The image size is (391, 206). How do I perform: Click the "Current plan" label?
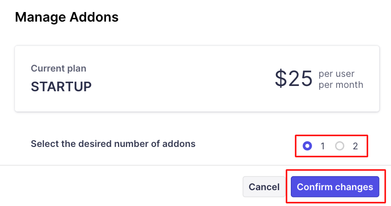click(58, 69)
